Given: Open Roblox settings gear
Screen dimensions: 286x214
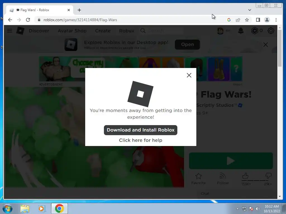Looking at the screenshot, I should coord(271,31).
